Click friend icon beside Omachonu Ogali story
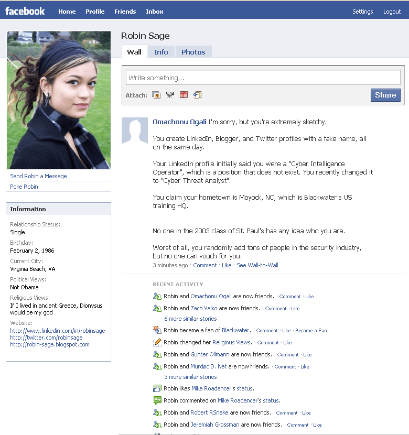 click(157, 296)
